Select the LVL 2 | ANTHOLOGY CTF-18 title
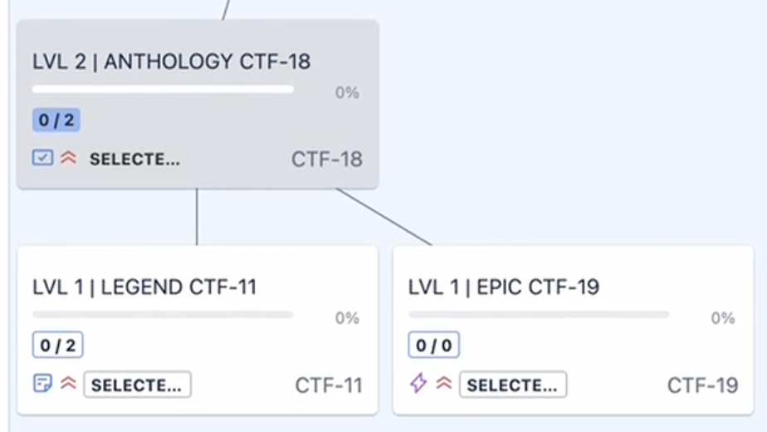This screenshot has width=767, height=432. 172,61
